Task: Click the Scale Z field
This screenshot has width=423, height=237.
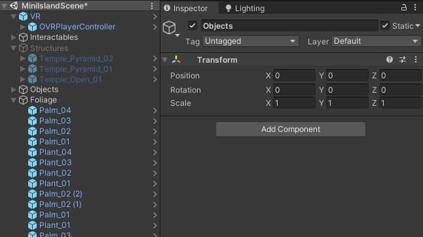Action: pos(400,103)
